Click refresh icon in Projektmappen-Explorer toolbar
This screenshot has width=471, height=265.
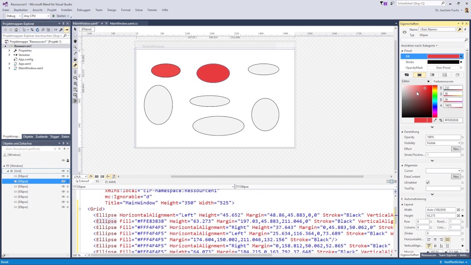(x=37, y=30)
